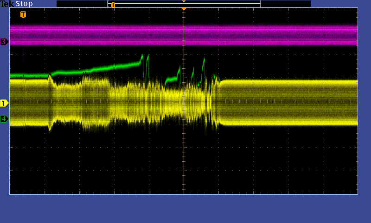This screenshot has width=371, height=223.
Task: Click the left bracket of record window
Action: pos(108,4)
